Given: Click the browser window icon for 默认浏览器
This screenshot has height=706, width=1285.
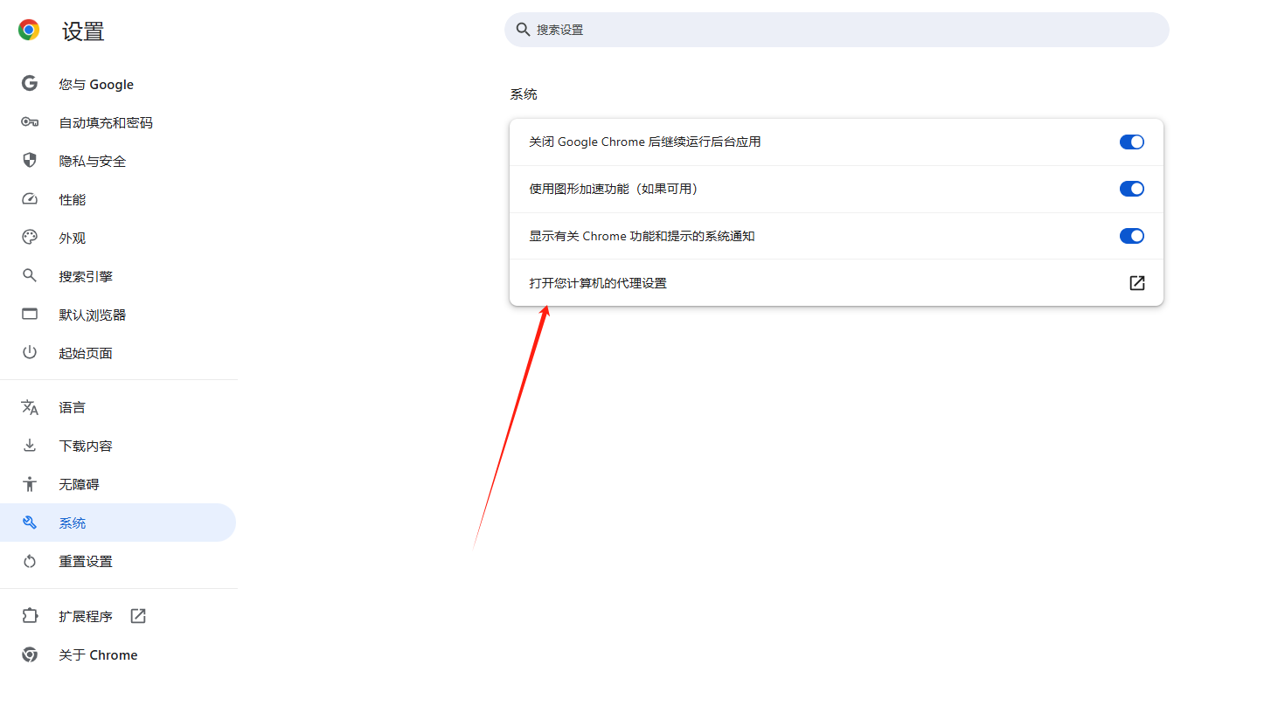Looking at the screenshot, I should tap(30, 315).
